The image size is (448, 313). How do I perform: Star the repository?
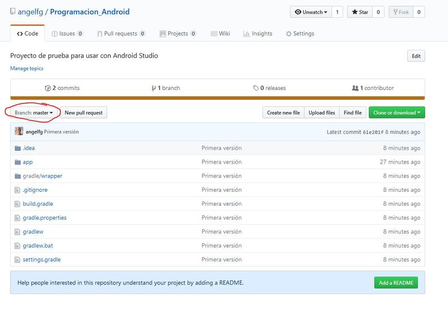pyautogui.click(x=360, y=12)
